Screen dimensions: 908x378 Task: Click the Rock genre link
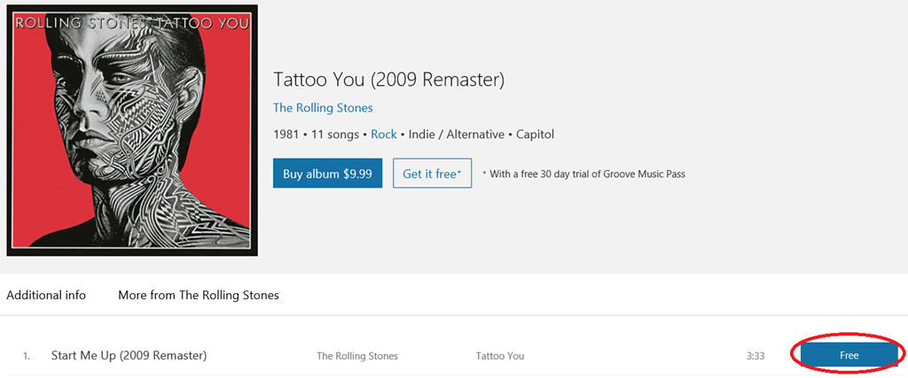point(384,135)
